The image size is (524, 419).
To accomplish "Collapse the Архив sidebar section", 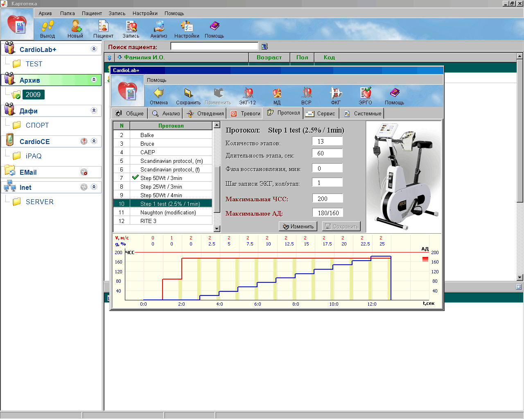I will [94, 80].
